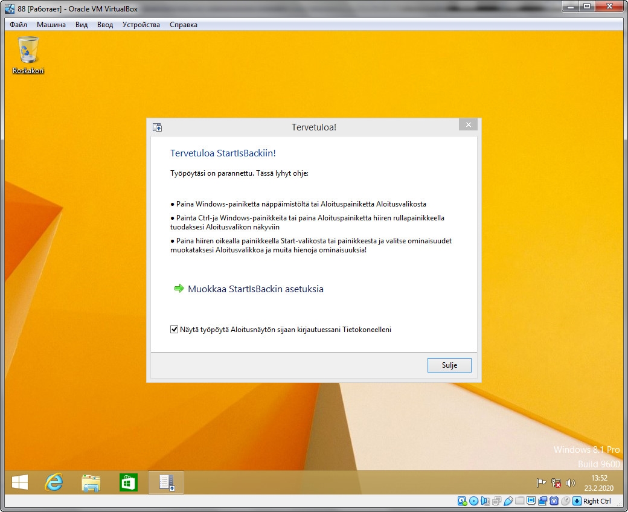Image resolution: width=628 pixels, height=512 pixels.
Task: Open the Справка menu
Action: tap(184, 25)
